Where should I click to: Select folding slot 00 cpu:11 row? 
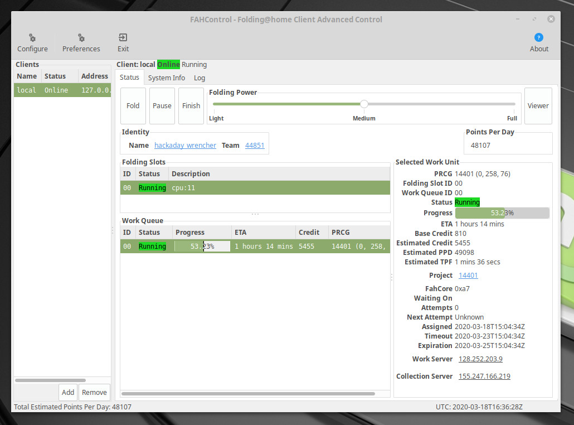[255, 188]
